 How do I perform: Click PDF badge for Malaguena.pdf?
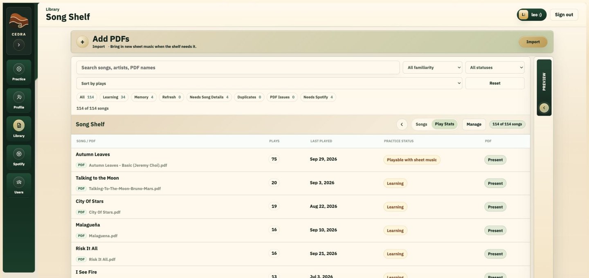click(x=81, y=235)
